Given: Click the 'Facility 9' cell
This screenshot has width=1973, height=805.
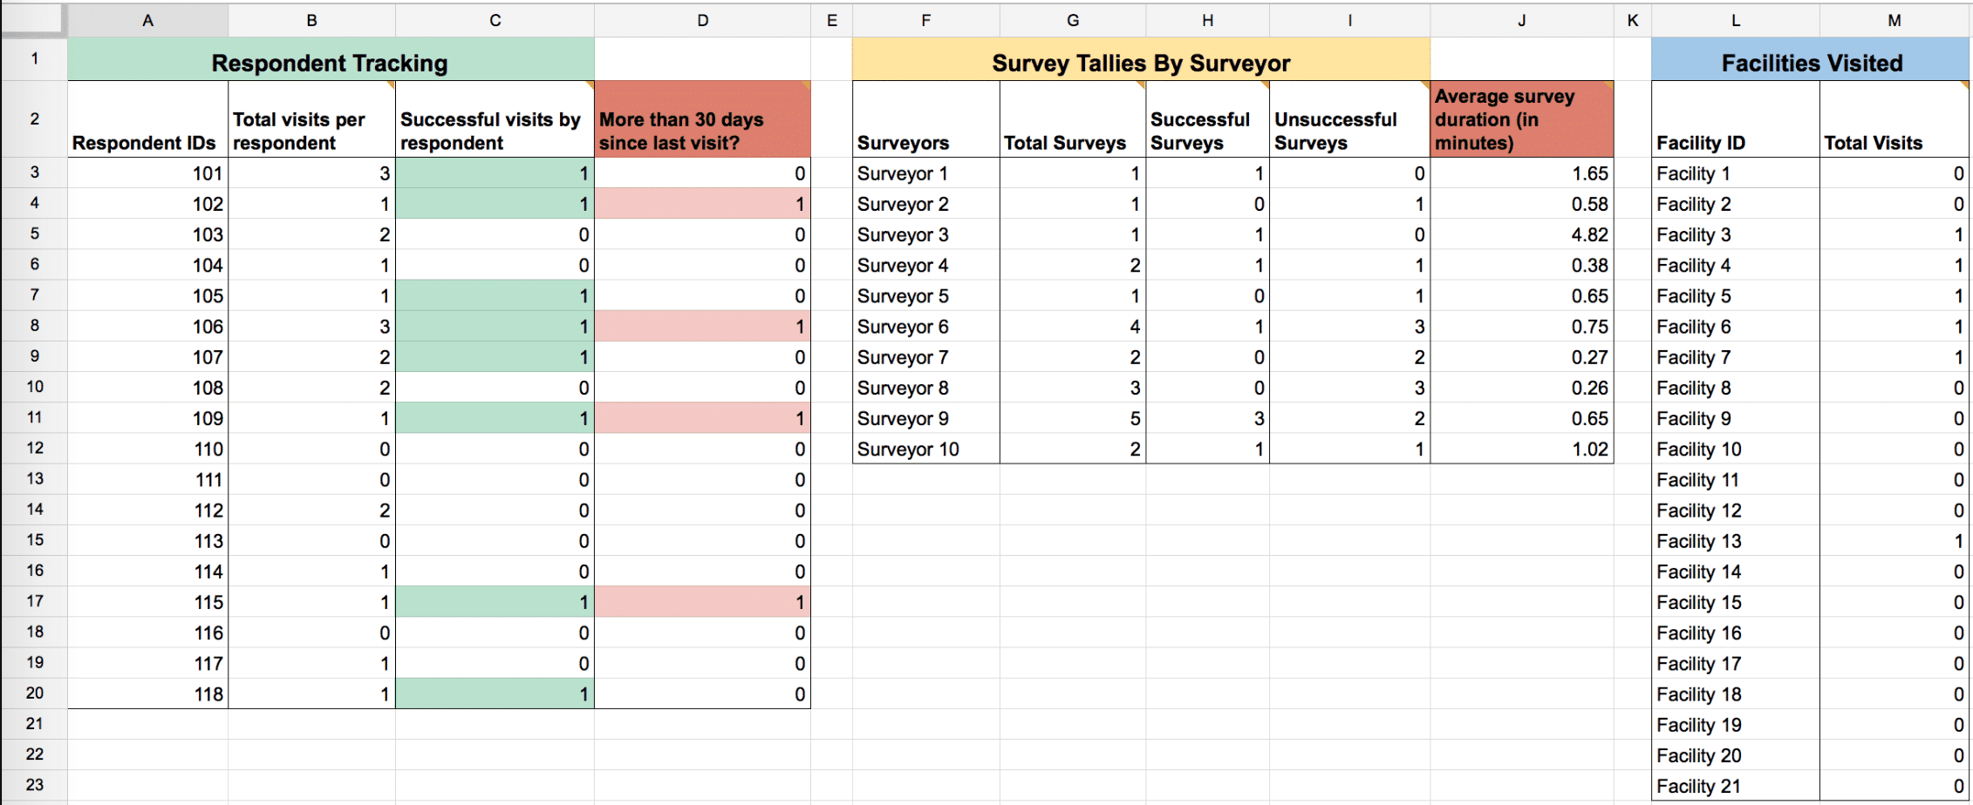Looking at the screenshot, I should click(x=1735, y=418).
